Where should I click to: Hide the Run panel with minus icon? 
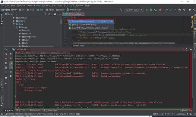pos(191,49)
